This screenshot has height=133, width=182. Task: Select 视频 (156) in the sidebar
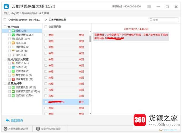(x=21, y=67)
